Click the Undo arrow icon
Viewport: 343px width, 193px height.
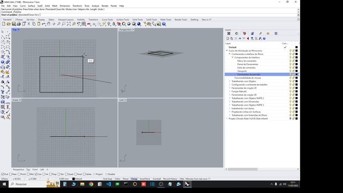point(44,24)
